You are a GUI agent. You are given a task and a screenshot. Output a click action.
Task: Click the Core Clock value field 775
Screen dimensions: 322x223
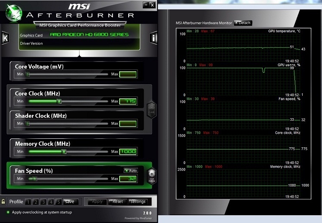(x=128, y=101)
